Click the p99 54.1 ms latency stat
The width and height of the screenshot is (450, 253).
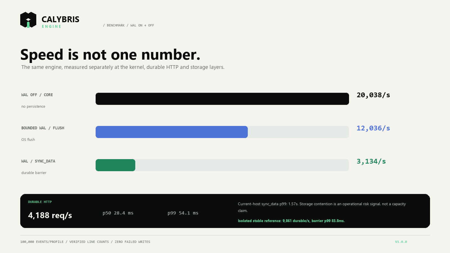click(183, 213)
